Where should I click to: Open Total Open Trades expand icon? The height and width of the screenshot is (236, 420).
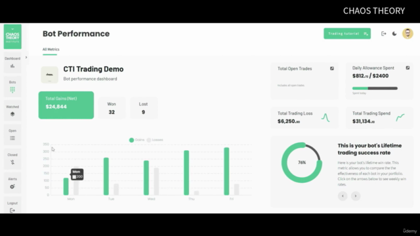coord(332,68)
